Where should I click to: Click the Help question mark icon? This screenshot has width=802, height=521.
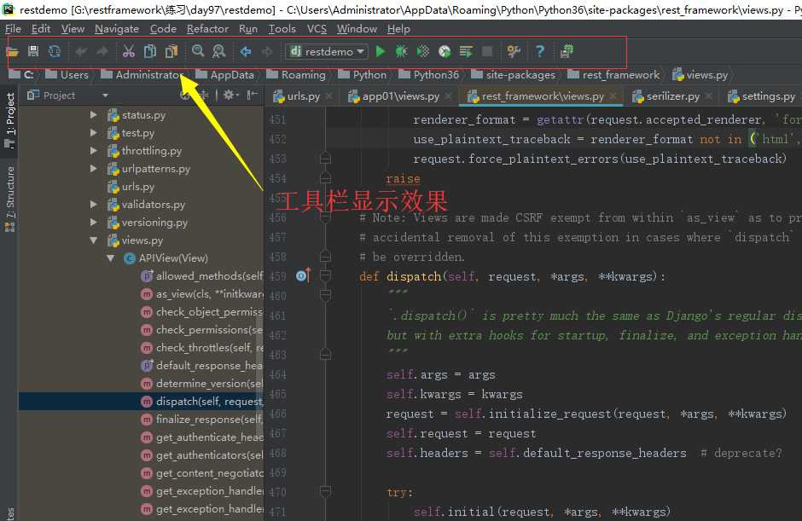(x=539, y=51)
